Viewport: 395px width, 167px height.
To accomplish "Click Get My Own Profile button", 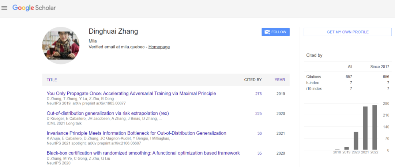I will [x=347, y=32].
